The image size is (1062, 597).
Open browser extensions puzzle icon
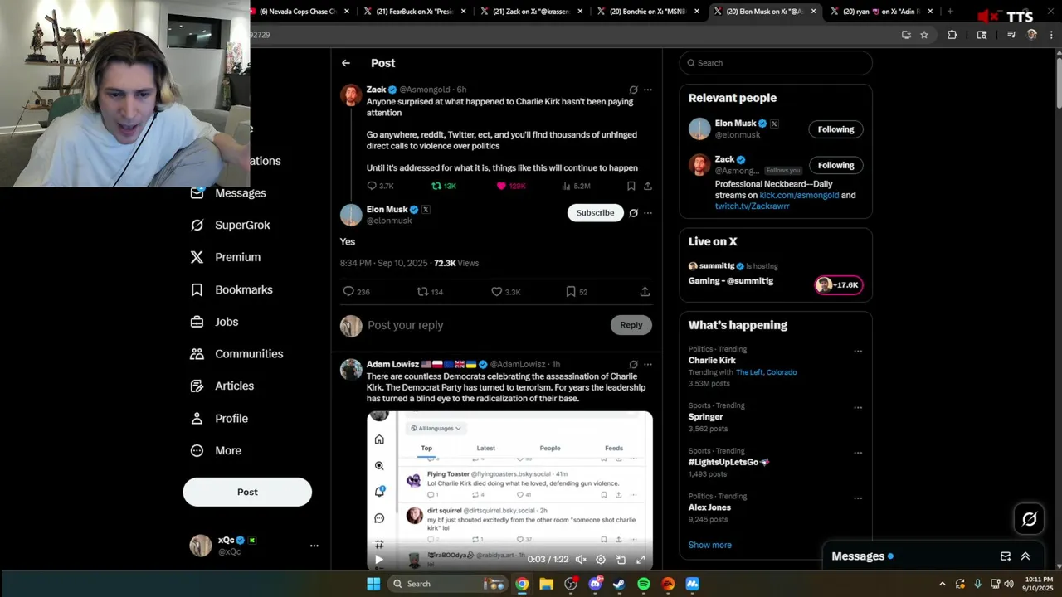952,35
